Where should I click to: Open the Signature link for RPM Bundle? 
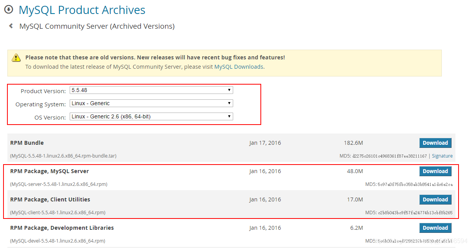point(442,156)
